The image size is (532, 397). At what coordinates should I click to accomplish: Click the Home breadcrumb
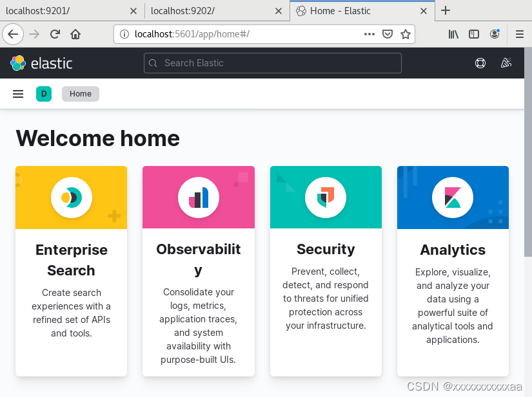pyautogui.click(x=81, y=94)
